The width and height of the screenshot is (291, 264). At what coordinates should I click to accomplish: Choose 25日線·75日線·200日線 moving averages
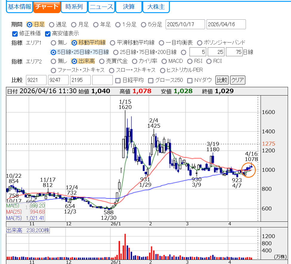tap(116, 52)
